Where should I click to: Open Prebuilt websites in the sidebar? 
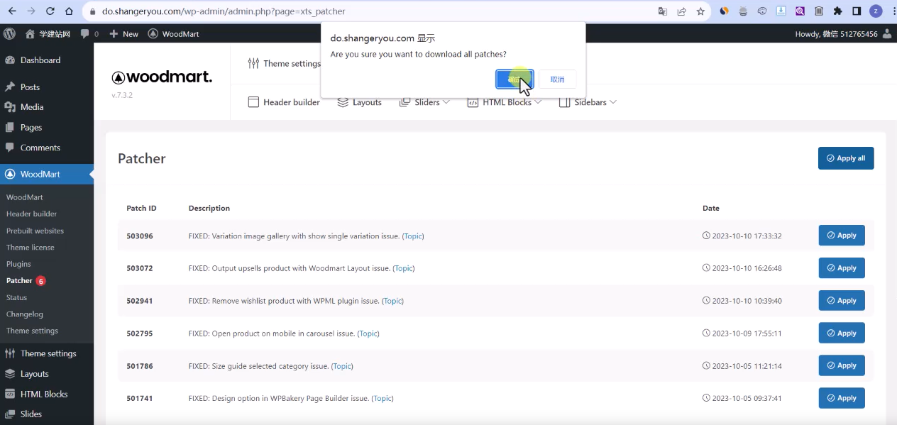(35, 231)
